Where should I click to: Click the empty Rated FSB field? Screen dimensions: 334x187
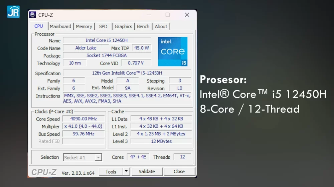tap(83, 141)
